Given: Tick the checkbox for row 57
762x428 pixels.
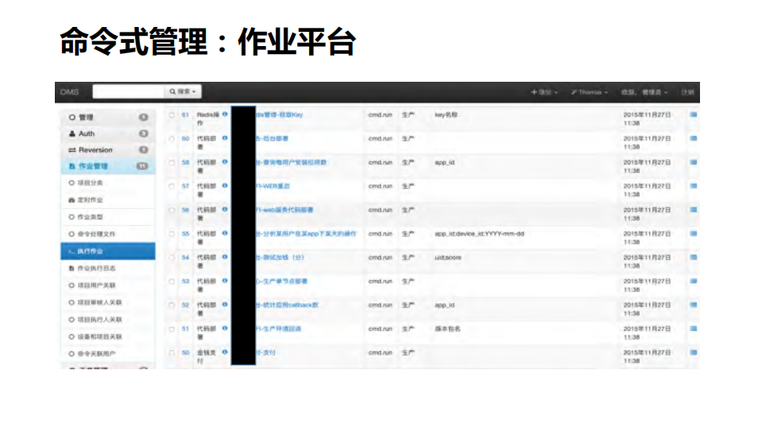Looking at the screenshot, I should (x=172, y=187).
